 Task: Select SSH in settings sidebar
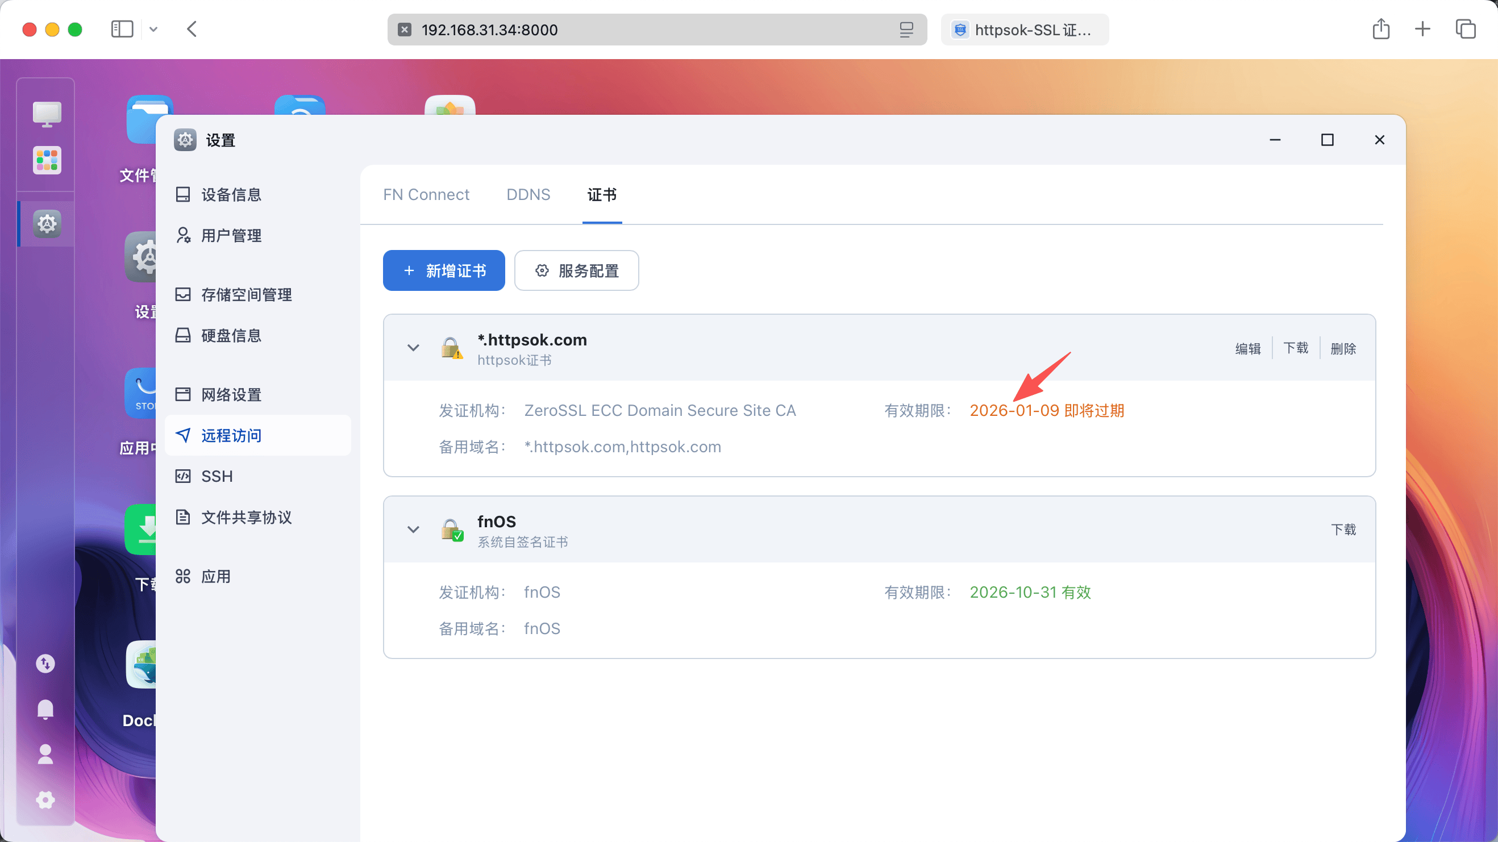click(217, 476)
